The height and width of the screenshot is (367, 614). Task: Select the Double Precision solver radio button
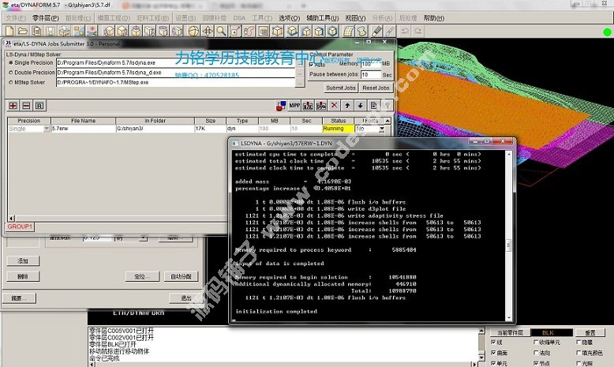[x=11, y=73]
